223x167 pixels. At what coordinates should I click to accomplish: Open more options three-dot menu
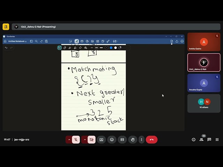pos(141,140)
